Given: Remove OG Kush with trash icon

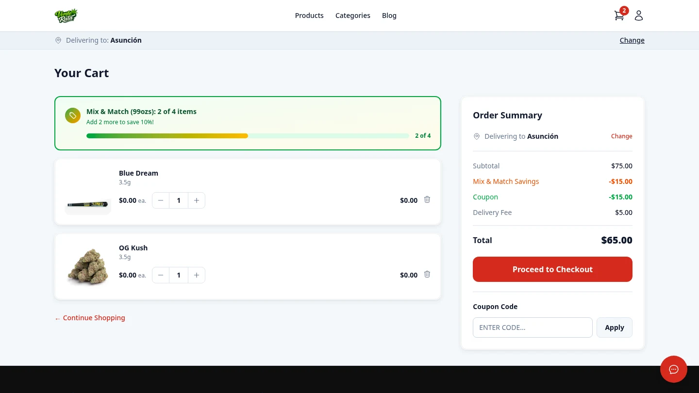Looking at the screenshot, I should pos(427,275).
